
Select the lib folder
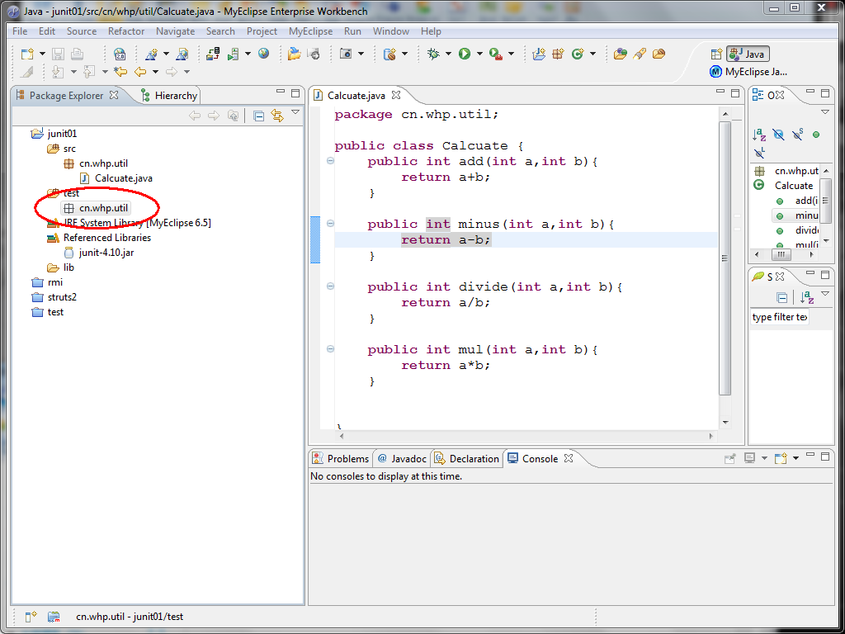(61, 267)
